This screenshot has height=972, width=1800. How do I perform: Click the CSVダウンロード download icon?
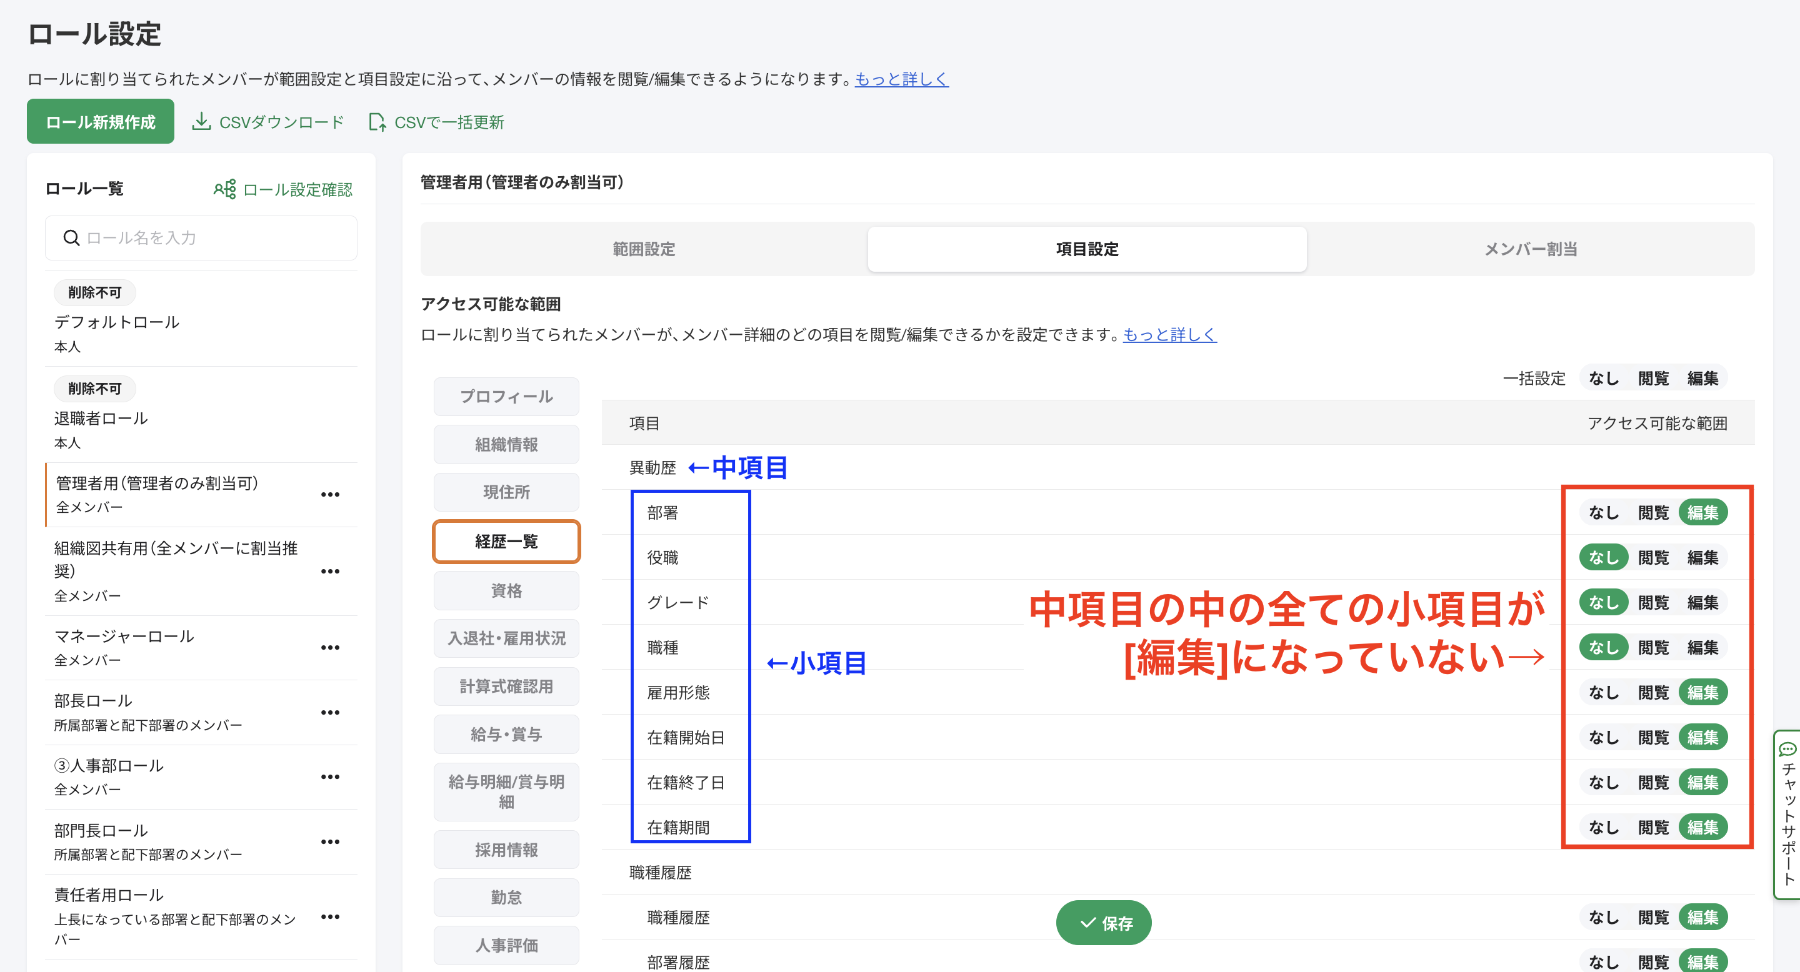point(202,121)
